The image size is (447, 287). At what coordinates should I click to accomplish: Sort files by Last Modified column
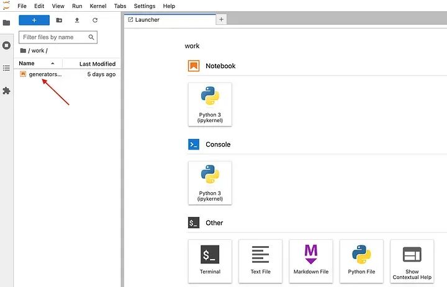[x=97, y=64]
